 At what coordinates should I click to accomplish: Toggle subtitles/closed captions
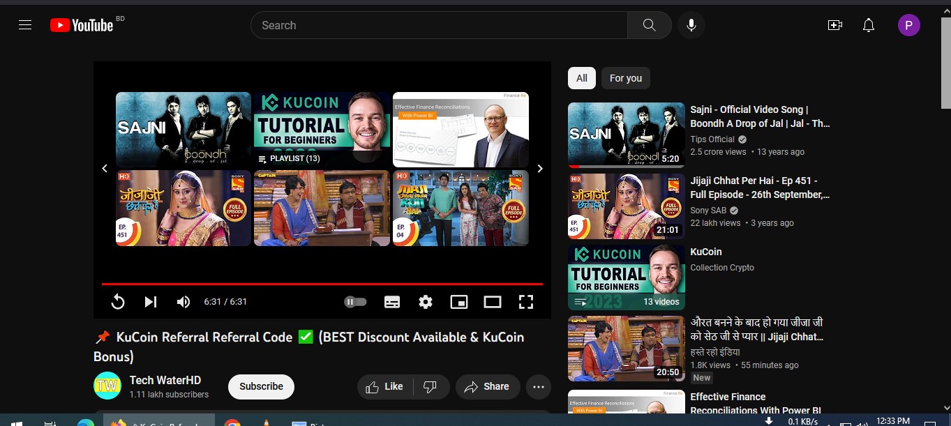(x=392, y=302)
